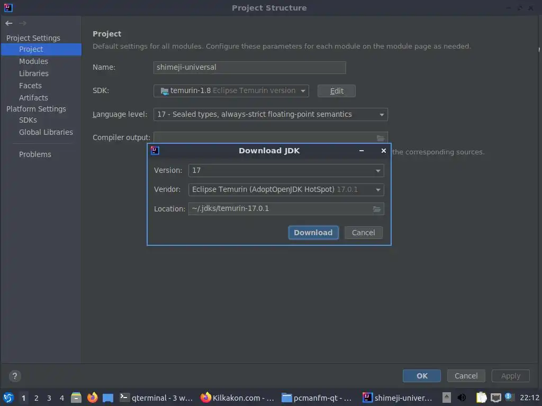Click the IntelliJ icon in Project Structure title
Viewport: 542px width, 406px height.
point(8,7)
